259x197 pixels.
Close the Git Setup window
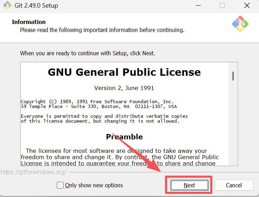pos(247,6)
